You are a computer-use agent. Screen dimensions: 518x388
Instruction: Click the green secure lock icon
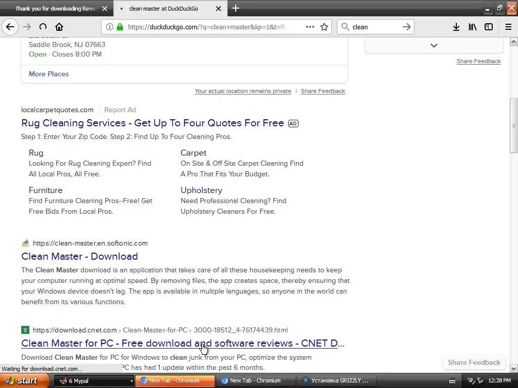click(120, 27)
